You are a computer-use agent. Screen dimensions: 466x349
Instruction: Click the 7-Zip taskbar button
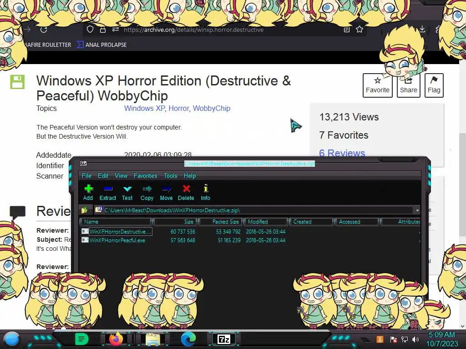tap(224, 339)
